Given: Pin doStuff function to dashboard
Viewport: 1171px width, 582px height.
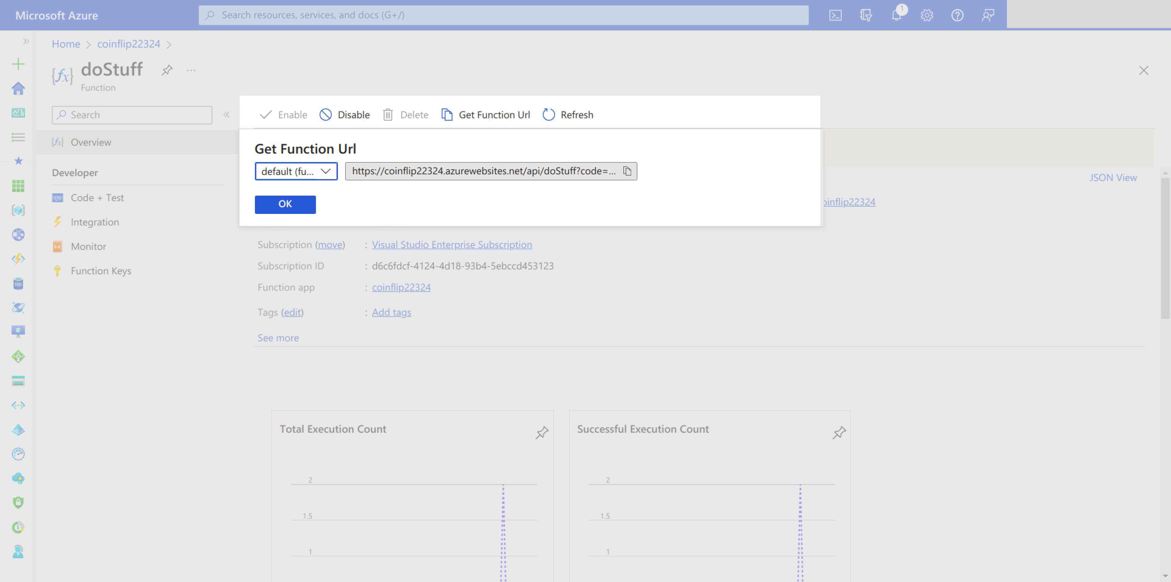Looking at the screenshot, I should point(167,70).
